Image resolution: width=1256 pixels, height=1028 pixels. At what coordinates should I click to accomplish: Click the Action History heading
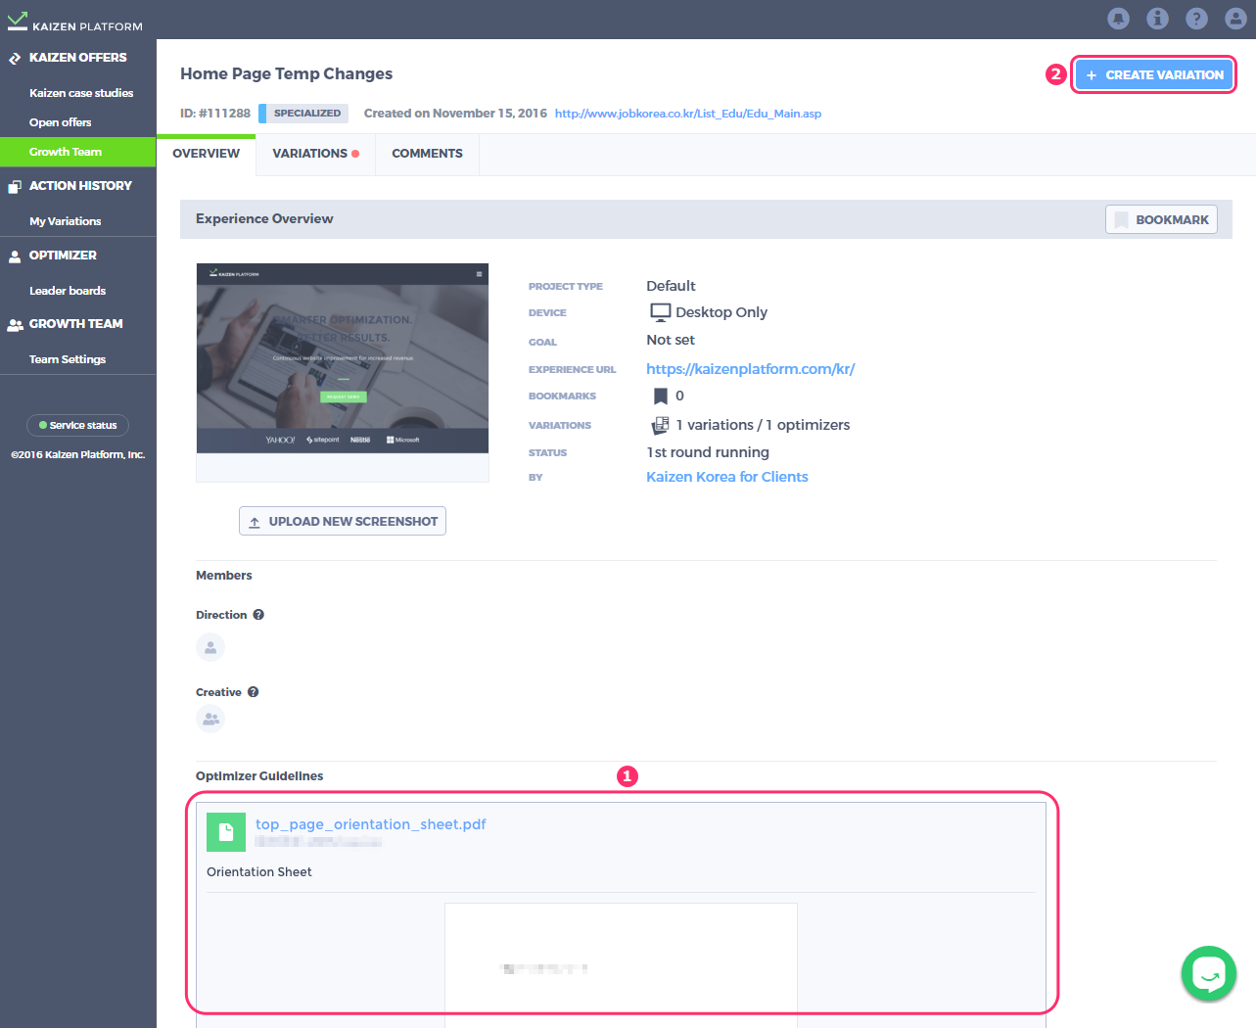pos(80,185)
